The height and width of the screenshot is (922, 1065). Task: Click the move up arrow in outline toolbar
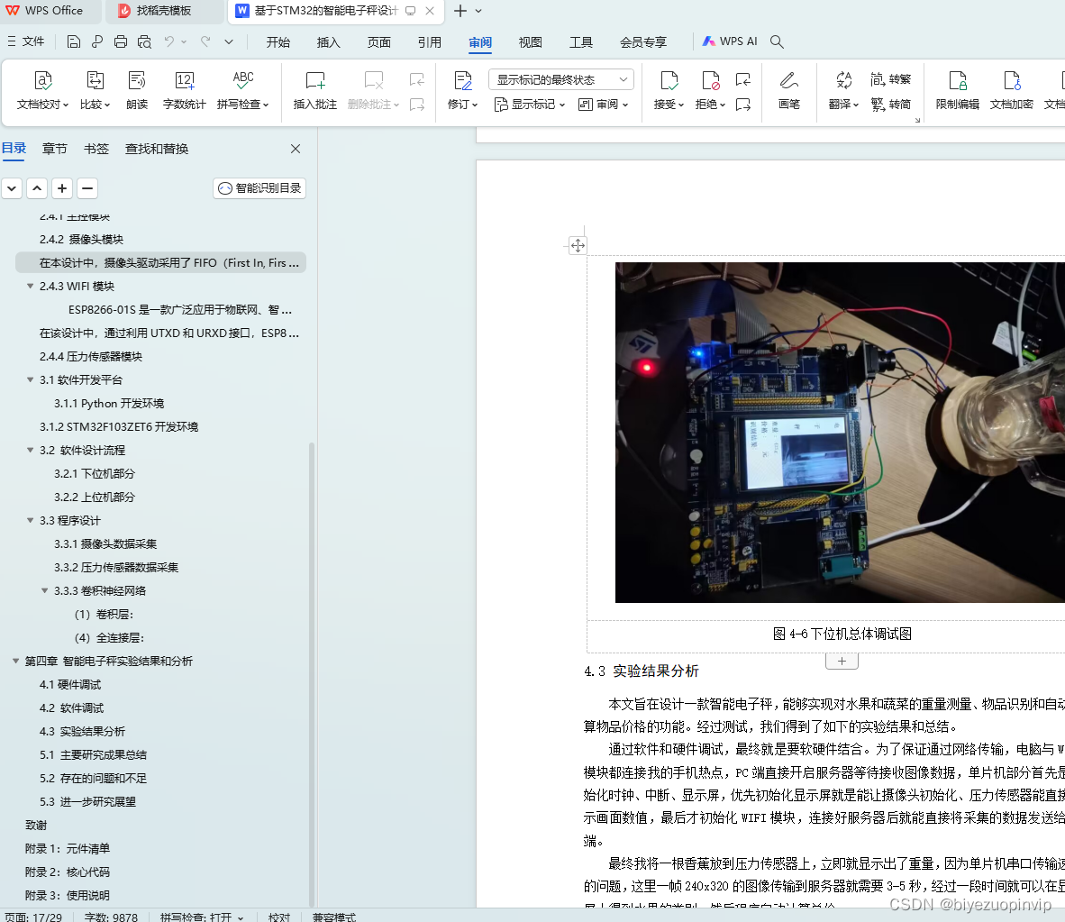pyautogui.click(x=37, y=188)
